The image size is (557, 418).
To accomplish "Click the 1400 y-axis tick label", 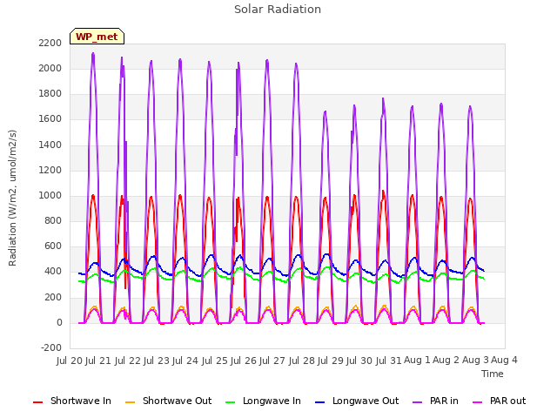I will (50, 145).
